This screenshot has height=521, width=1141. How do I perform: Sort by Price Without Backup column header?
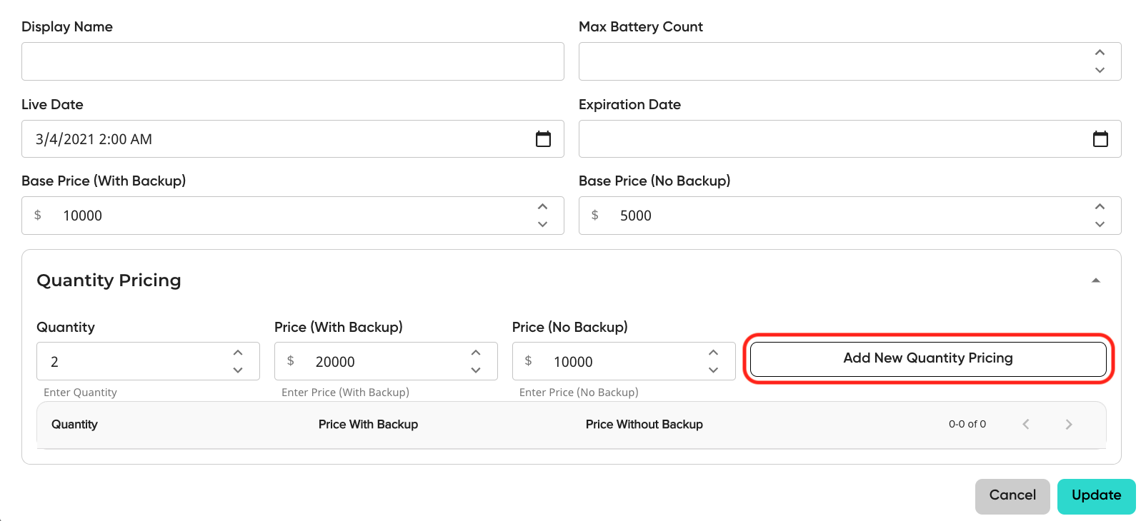pyautogui.click(x=644, y=425)
